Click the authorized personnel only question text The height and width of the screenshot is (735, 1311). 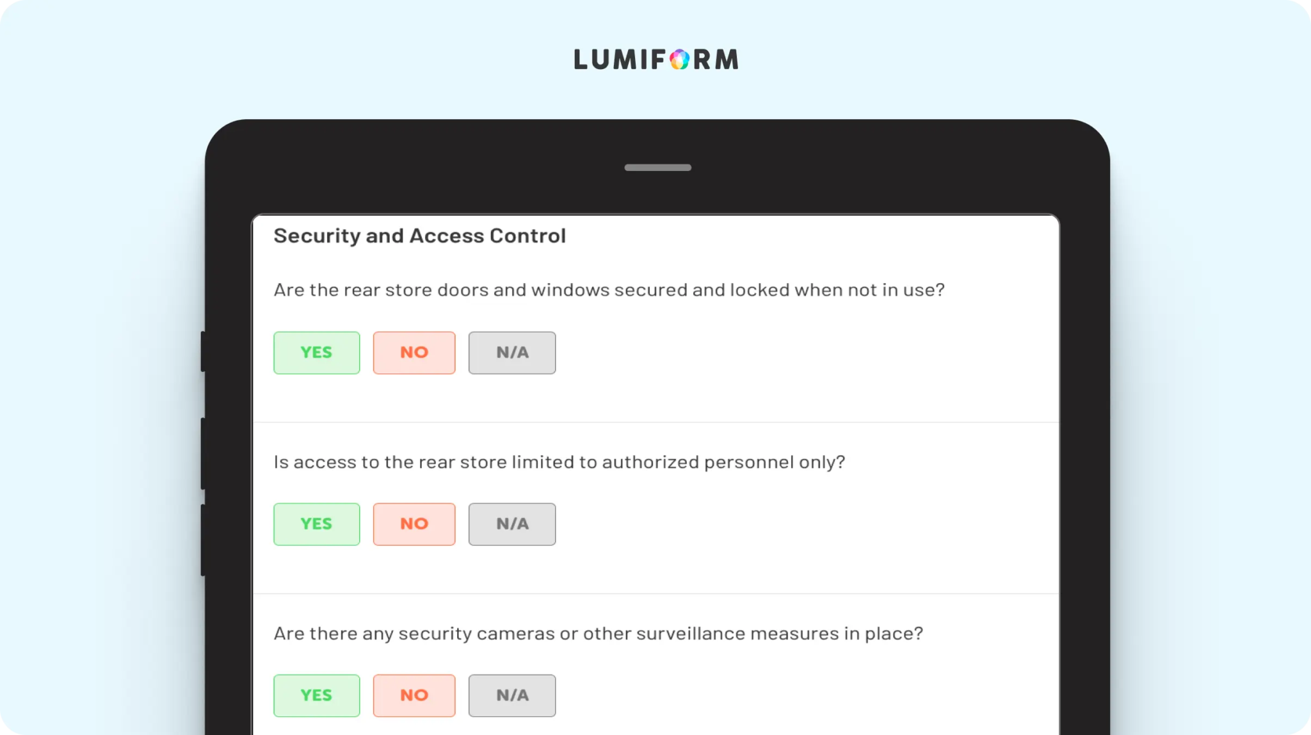point(559,462)
